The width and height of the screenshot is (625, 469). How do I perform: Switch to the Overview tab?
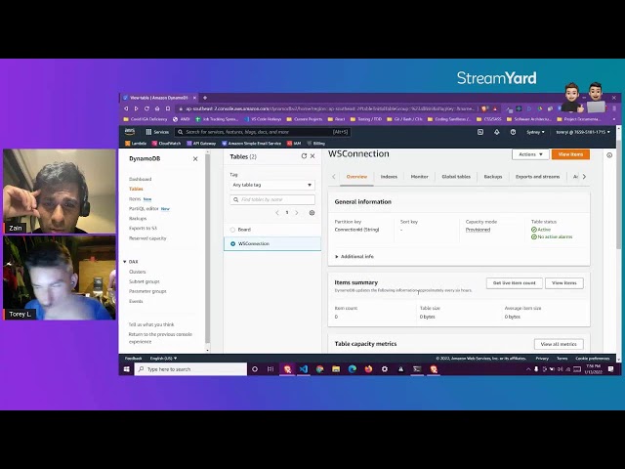[x=356, y=177]
